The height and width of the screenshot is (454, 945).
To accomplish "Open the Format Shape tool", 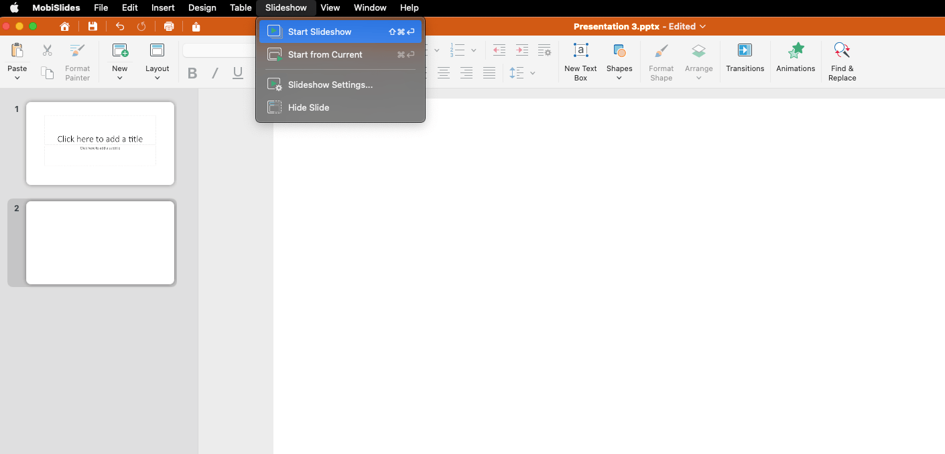I will click(x=661, y=62).
